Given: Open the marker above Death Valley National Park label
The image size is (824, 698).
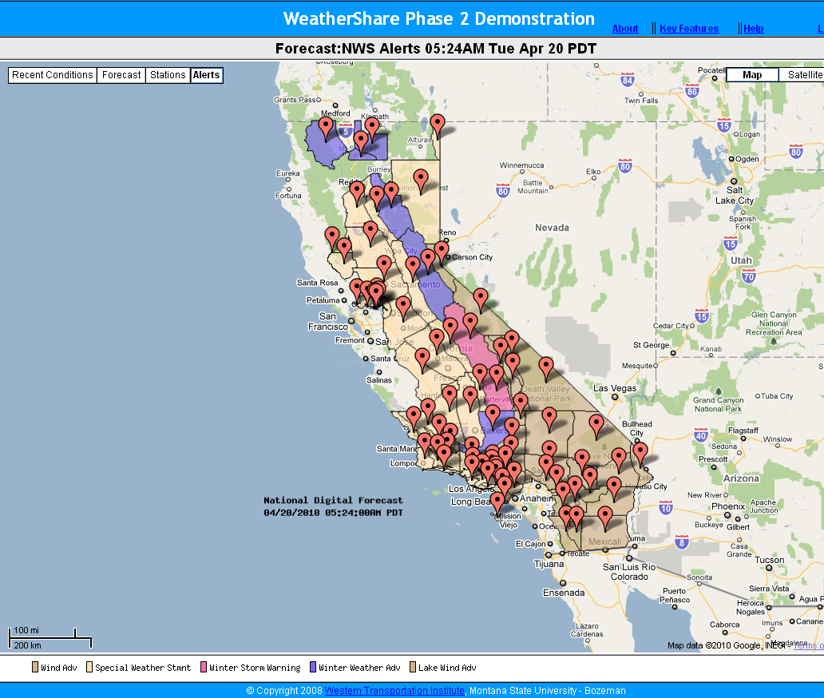Looking at the screenshot, I should 546,367.
